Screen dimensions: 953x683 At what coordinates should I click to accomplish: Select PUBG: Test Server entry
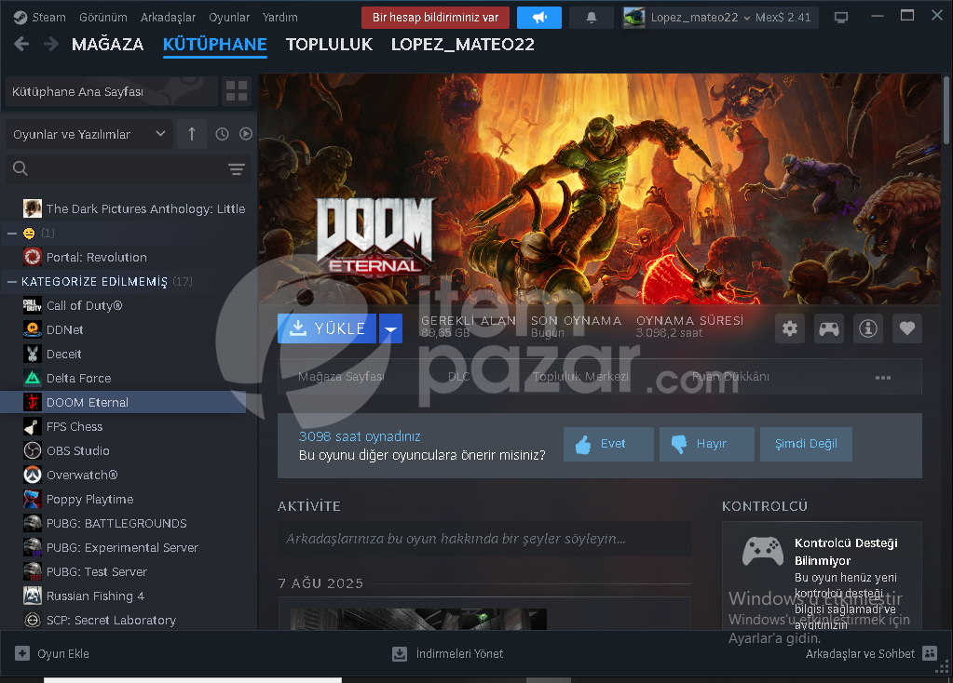pyautogui.click(x=123, y=572)
